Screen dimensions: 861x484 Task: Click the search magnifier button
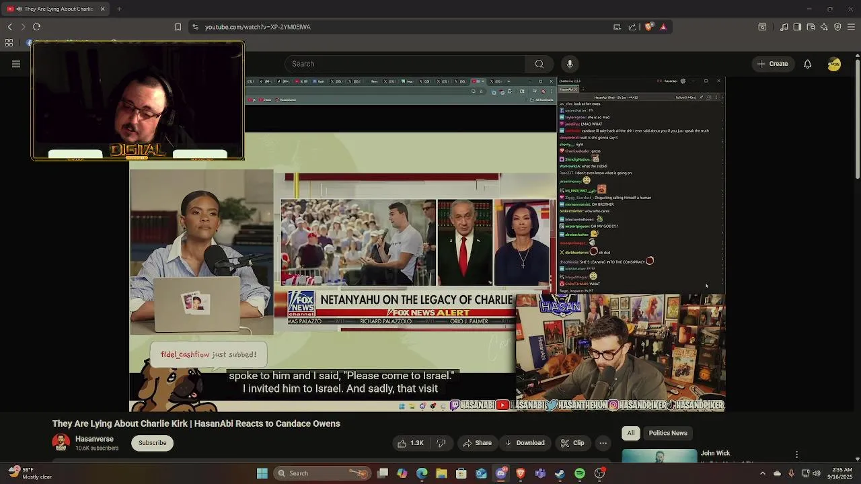539,64
